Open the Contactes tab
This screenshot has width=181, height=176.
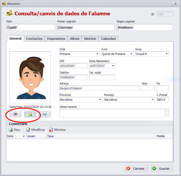34,39
